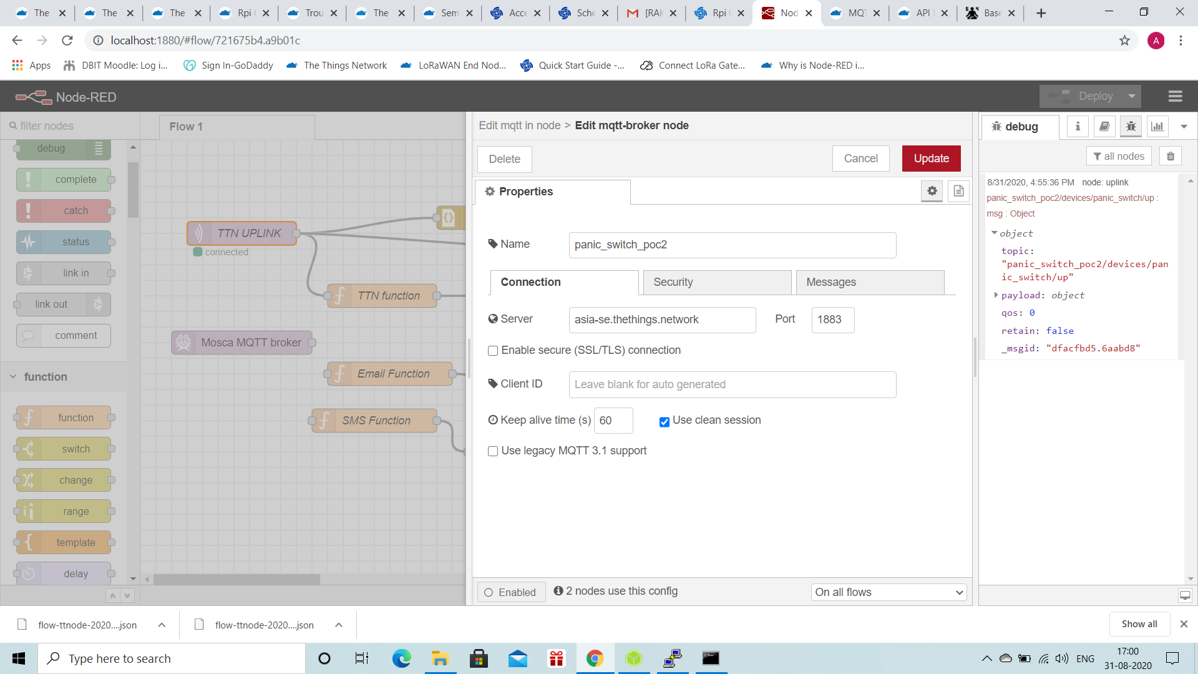The width and height of the screenshot is (1198, 674).
Task: Pick the template node in palette
Action: [x=64, y=542]
